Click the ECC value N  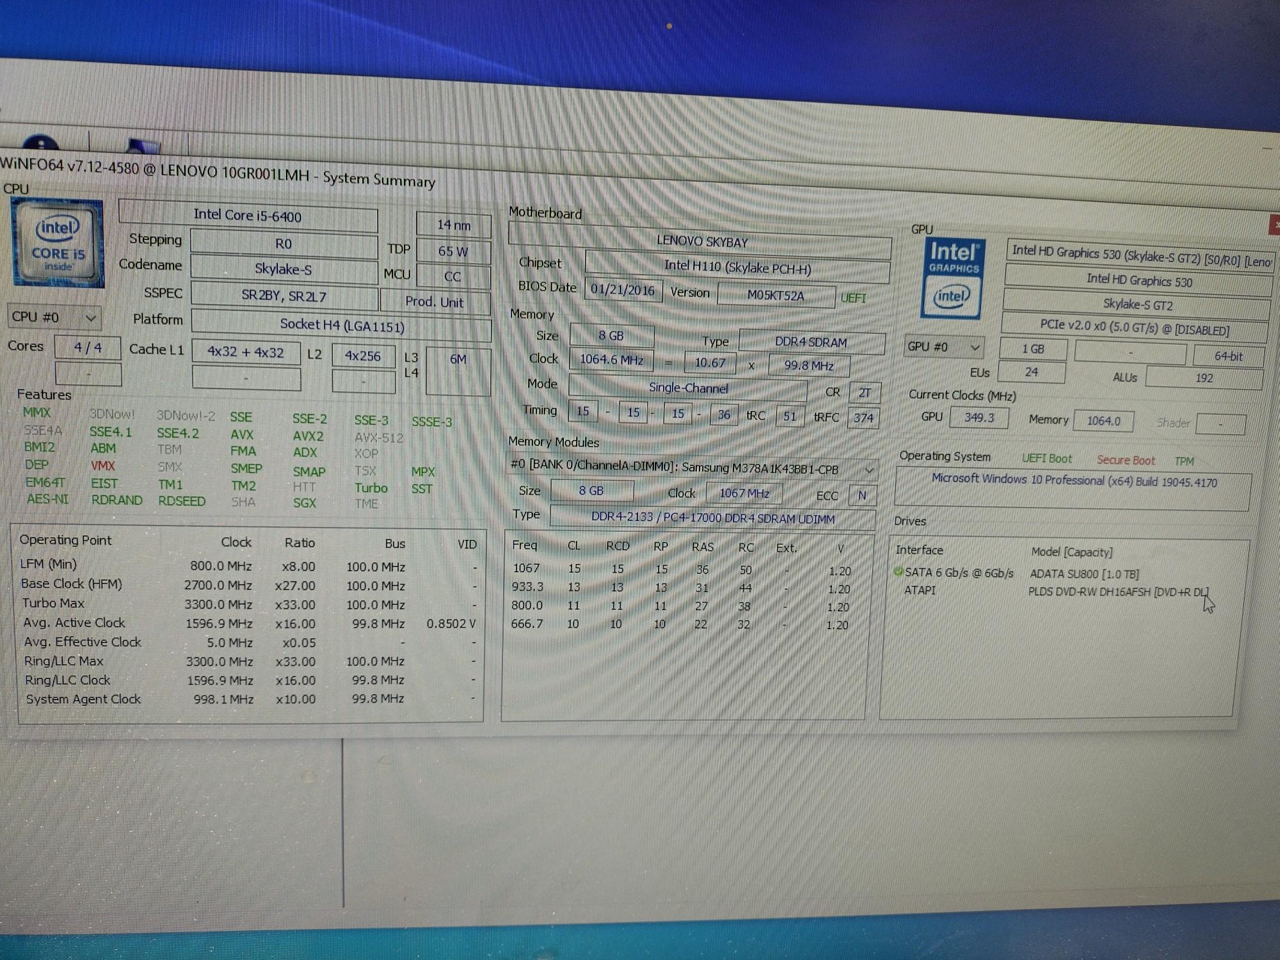(x=861, y=495)
